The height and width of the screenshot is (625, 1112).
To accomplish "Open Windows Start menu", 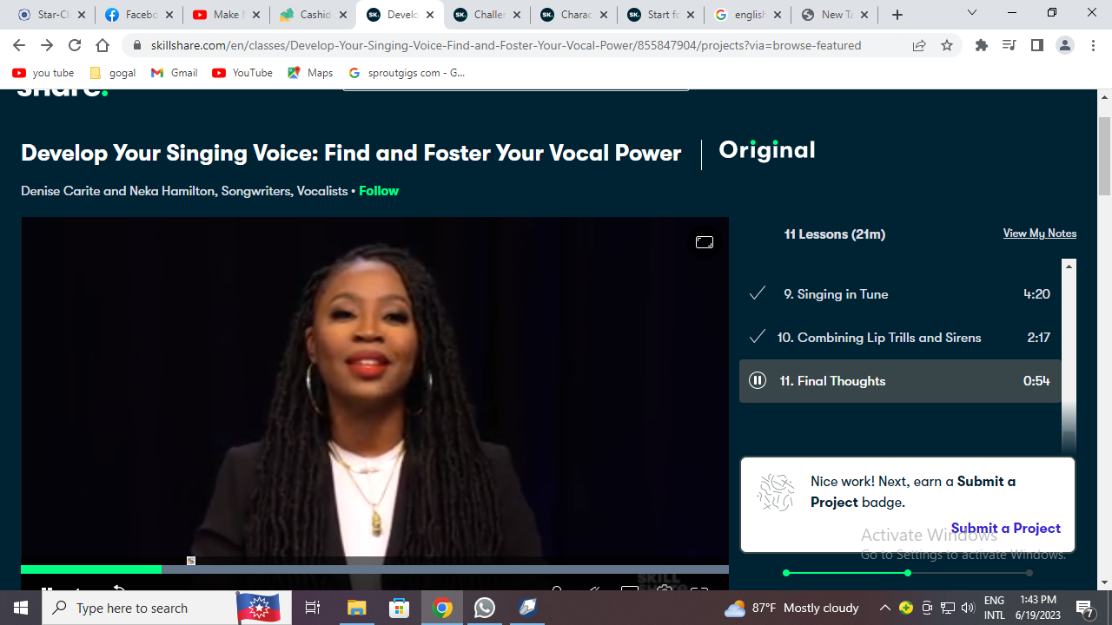I will pos(19,608).
